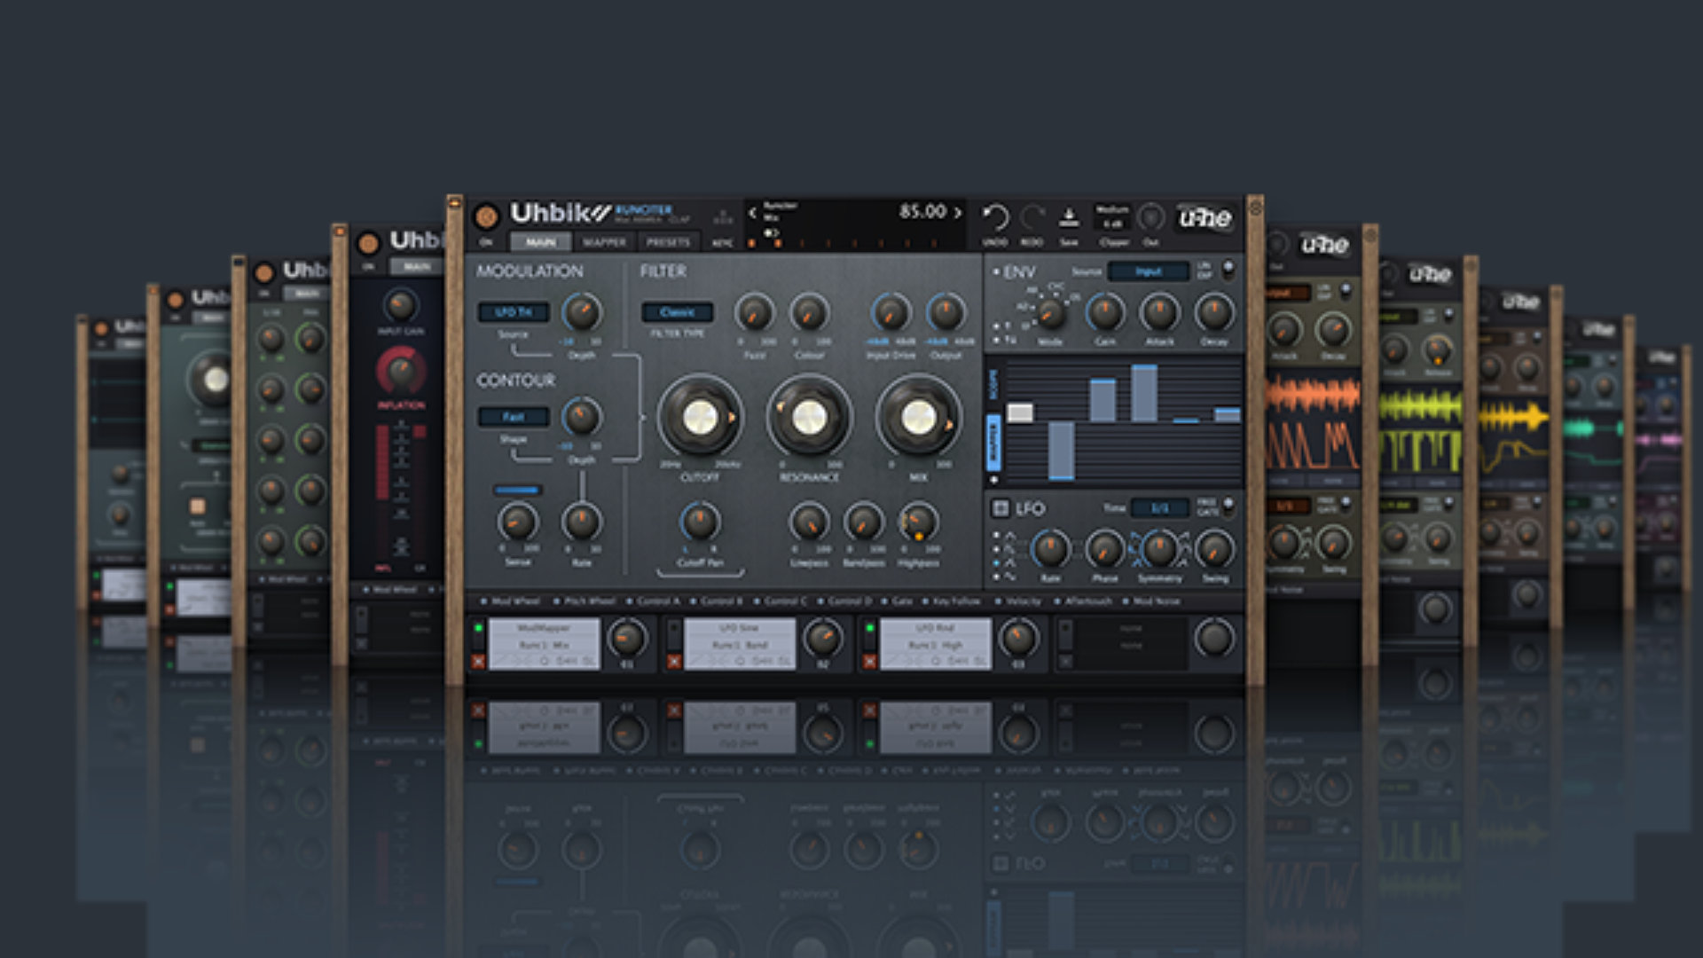
Task: Go to the next preset arrow
Action: click(958, 213)
